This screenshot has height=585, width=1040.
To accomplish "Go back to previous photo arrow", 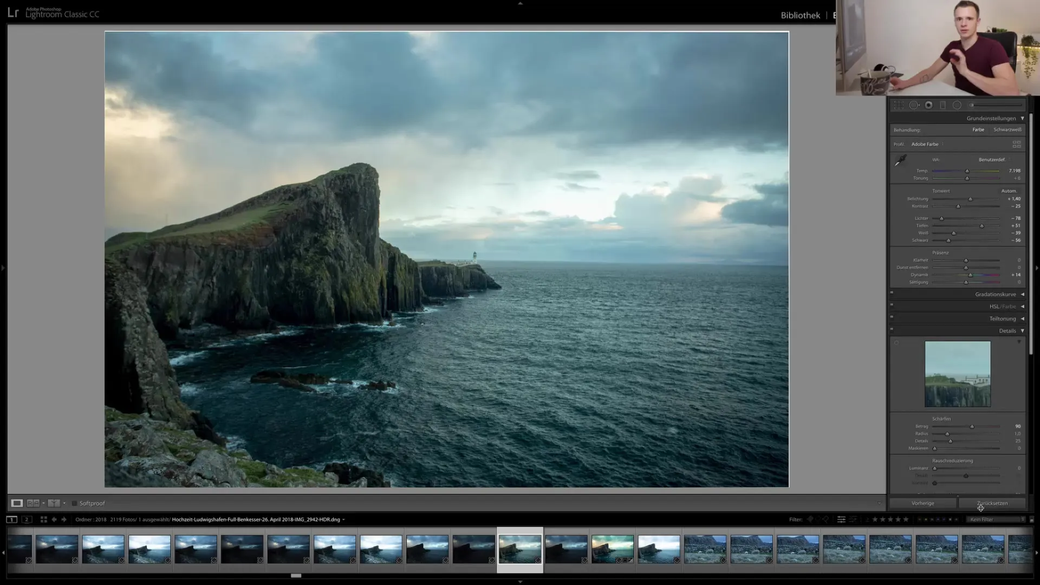I will pos(54,519).
